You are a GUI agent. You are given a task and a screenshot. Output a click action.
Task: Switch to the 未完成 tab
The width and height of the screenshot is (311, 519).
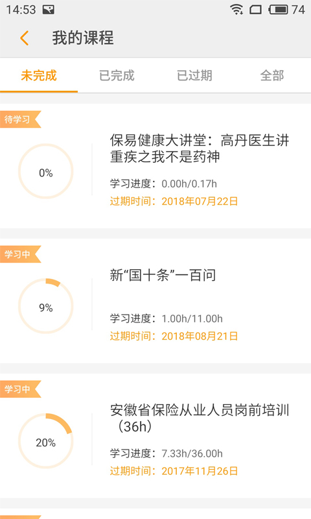click(x=39, y=75)
